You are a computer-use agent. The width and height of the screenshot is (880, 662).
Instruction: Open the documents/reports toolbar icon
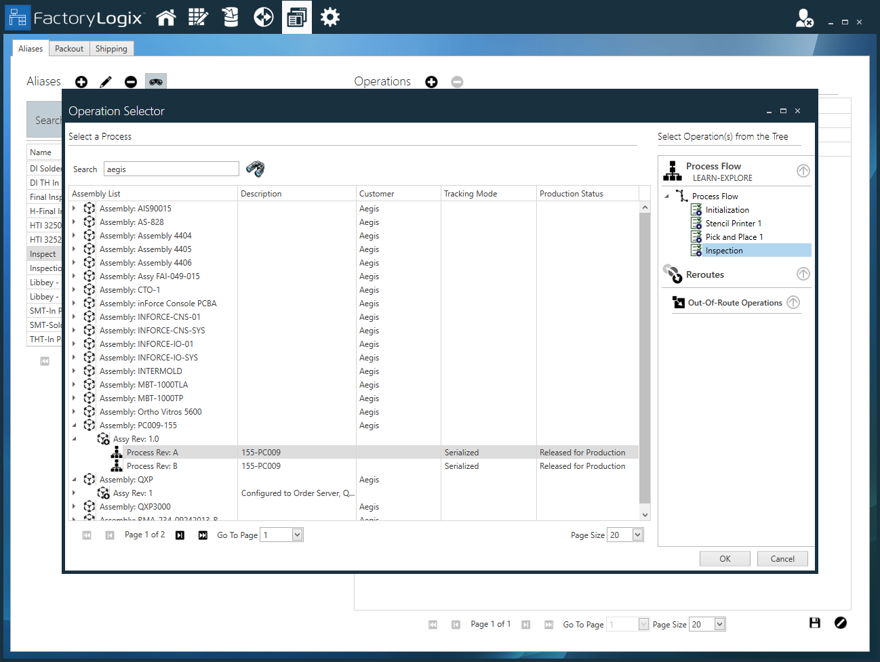(296, 16)
